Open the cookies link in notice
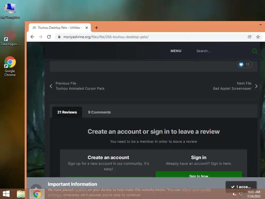265x199 pixels. point(80,190)
